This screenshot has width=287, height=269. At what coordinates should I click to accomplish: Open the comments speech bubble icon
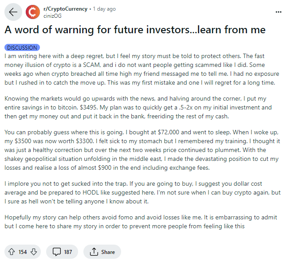(x=57, y=252)
